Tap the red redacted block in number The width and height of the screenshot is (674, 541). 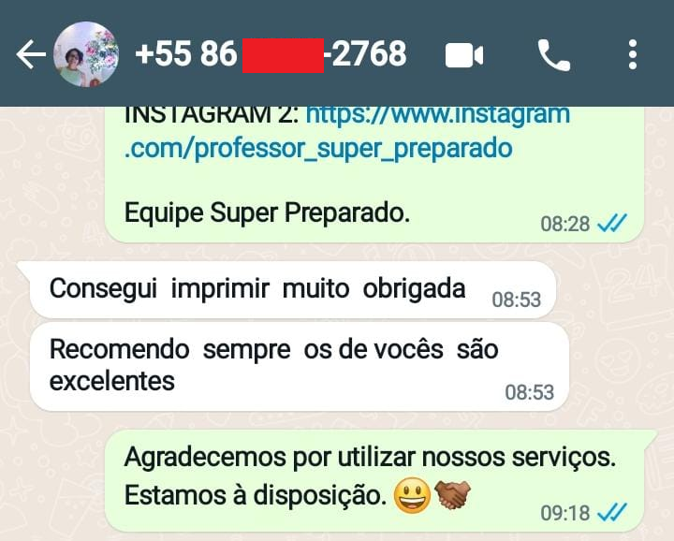284,55
